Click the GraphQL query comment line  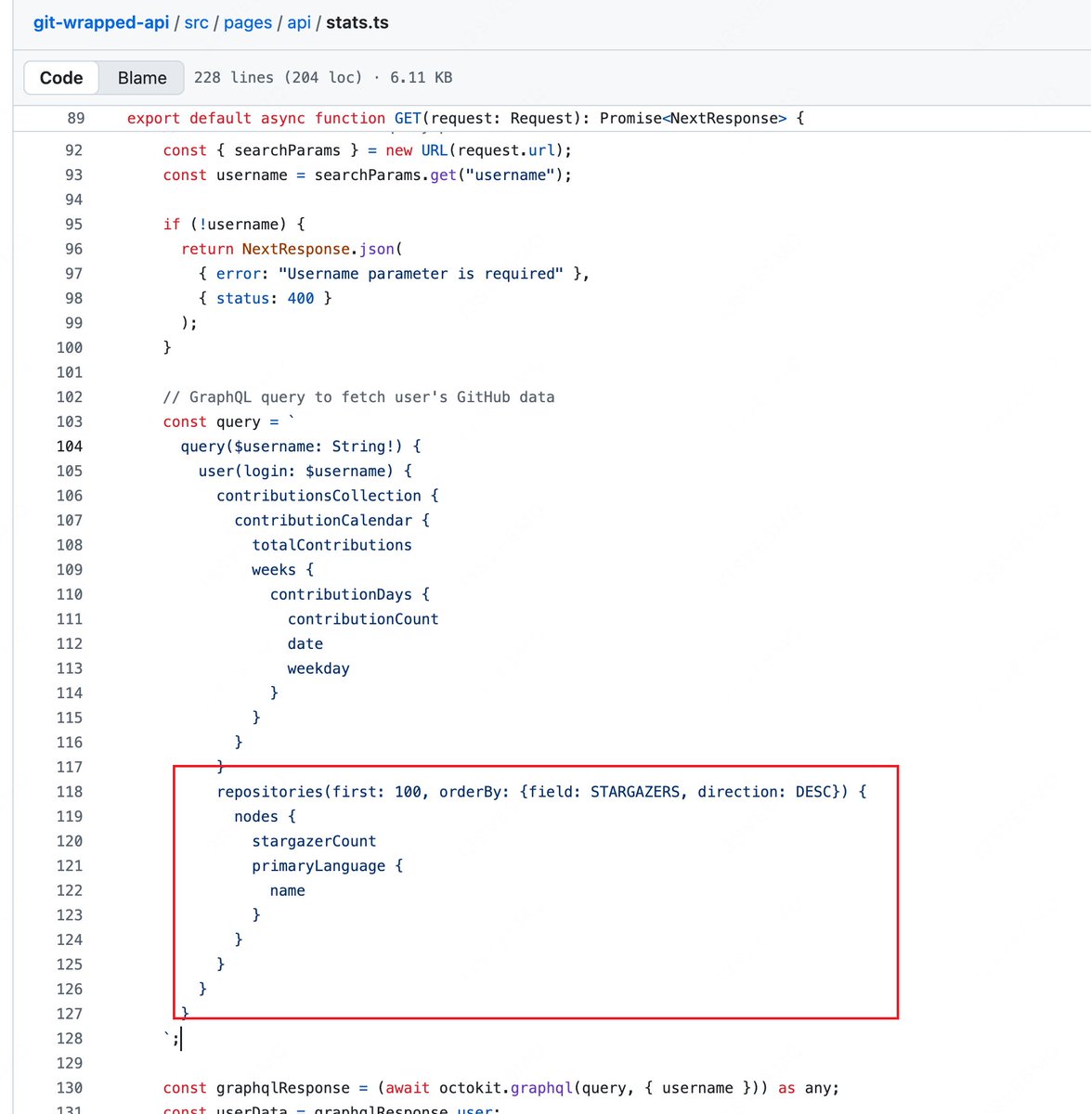point(358,396)
